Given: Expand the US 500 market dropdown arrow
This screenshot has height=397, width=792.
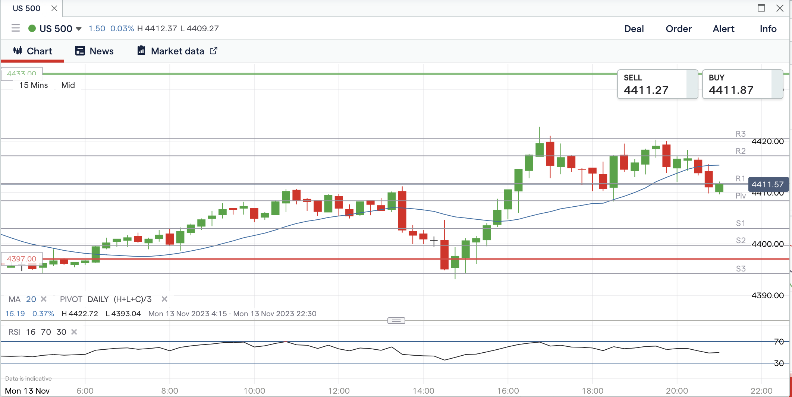Looking at the screenshot, I should 79,29.
